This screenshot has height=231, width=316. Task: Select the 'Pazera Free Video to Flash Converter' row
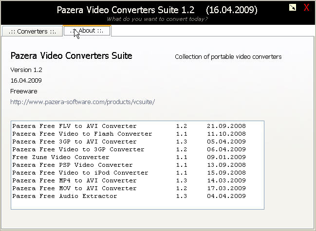129,134
